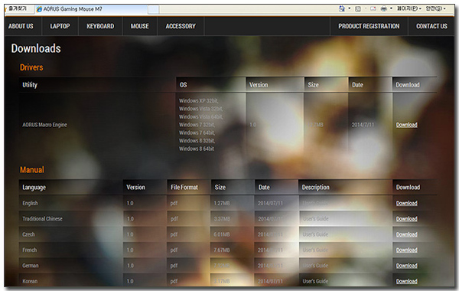
Task: Expand the Home button dropdown arrow
Action: [350, 8]
